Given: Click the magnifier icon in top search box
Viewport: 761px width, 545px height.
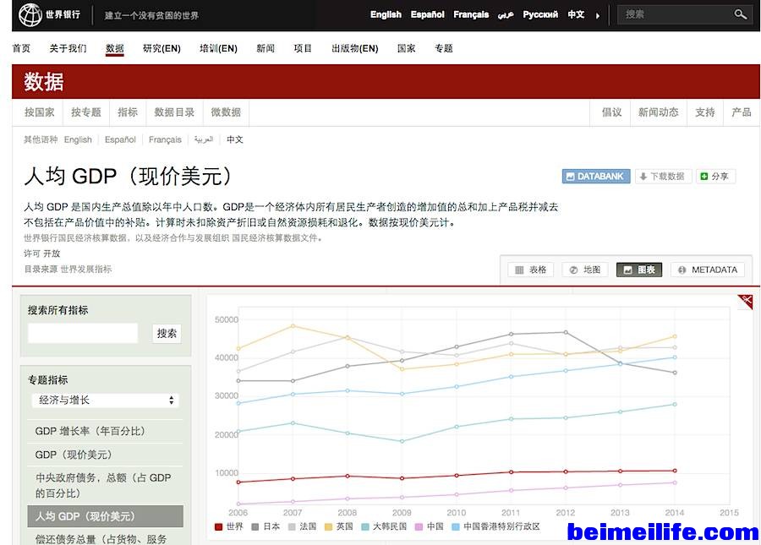Looking at the screenshot, I should click(740, 14).
